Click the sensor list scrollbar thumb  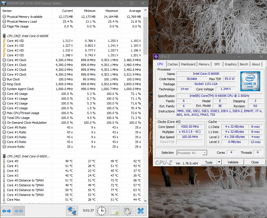(x=146, y=35)
